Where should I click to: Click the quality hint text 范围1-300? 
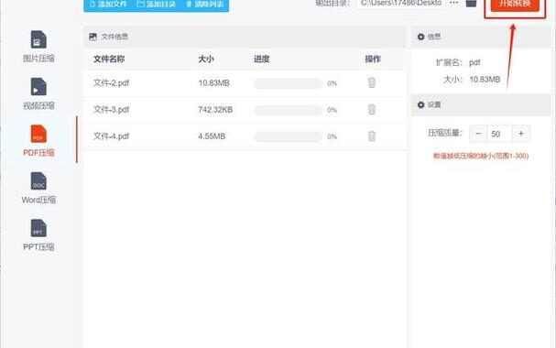481,156
